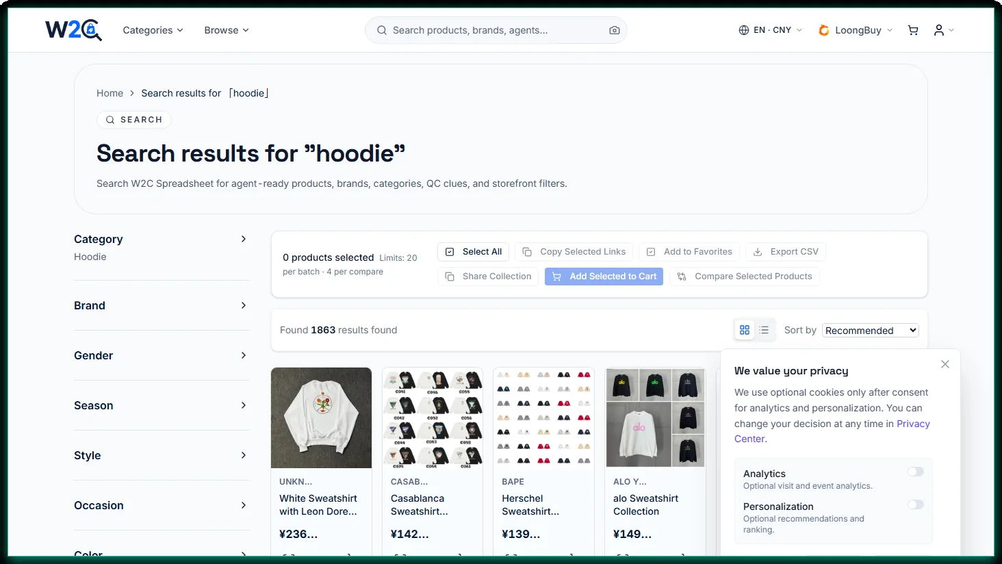Expand the Category filter
1002x564 pixels.
pos(161,239)
